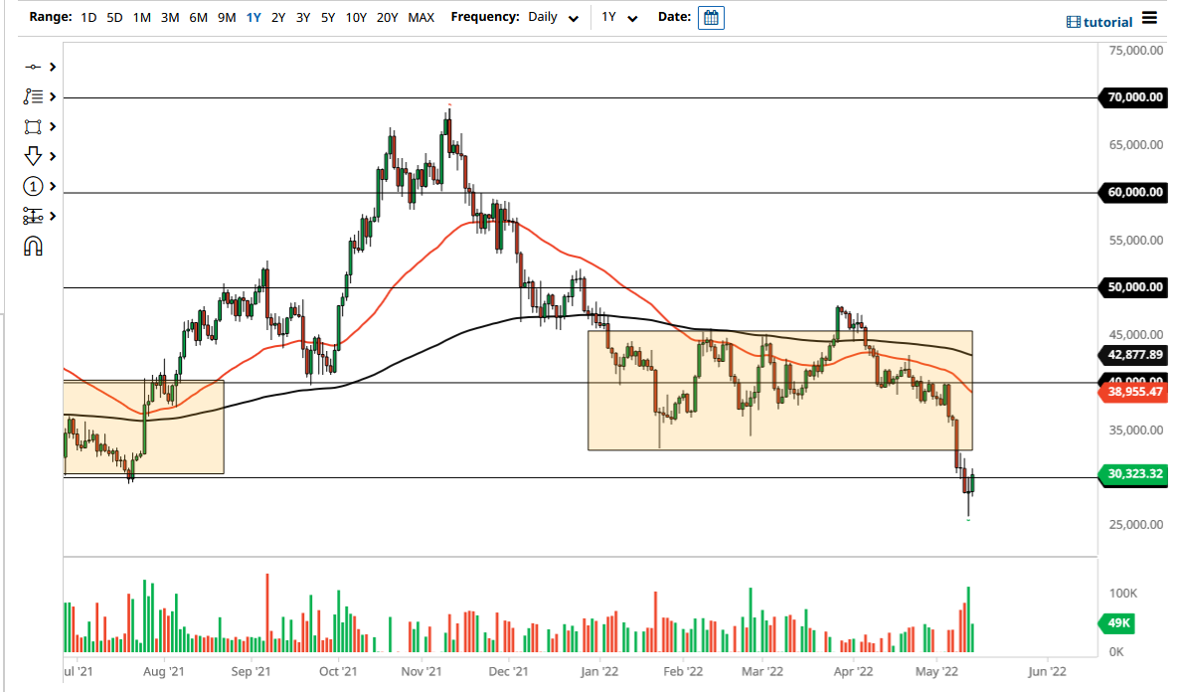The image size is (1177, 692).
Task: Select the trend line drawing tool
Action: [33, 67]
